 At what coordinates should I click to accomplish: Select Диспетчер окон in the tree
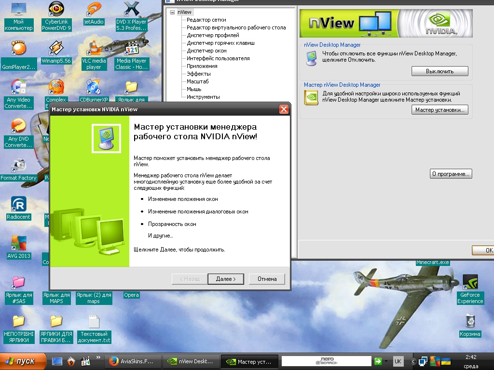coord(206,51)
